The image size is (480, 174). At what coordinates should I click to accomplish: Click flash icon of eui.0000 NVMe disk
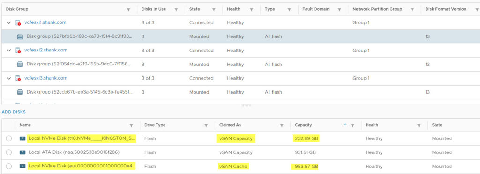[x=22, y=167]
